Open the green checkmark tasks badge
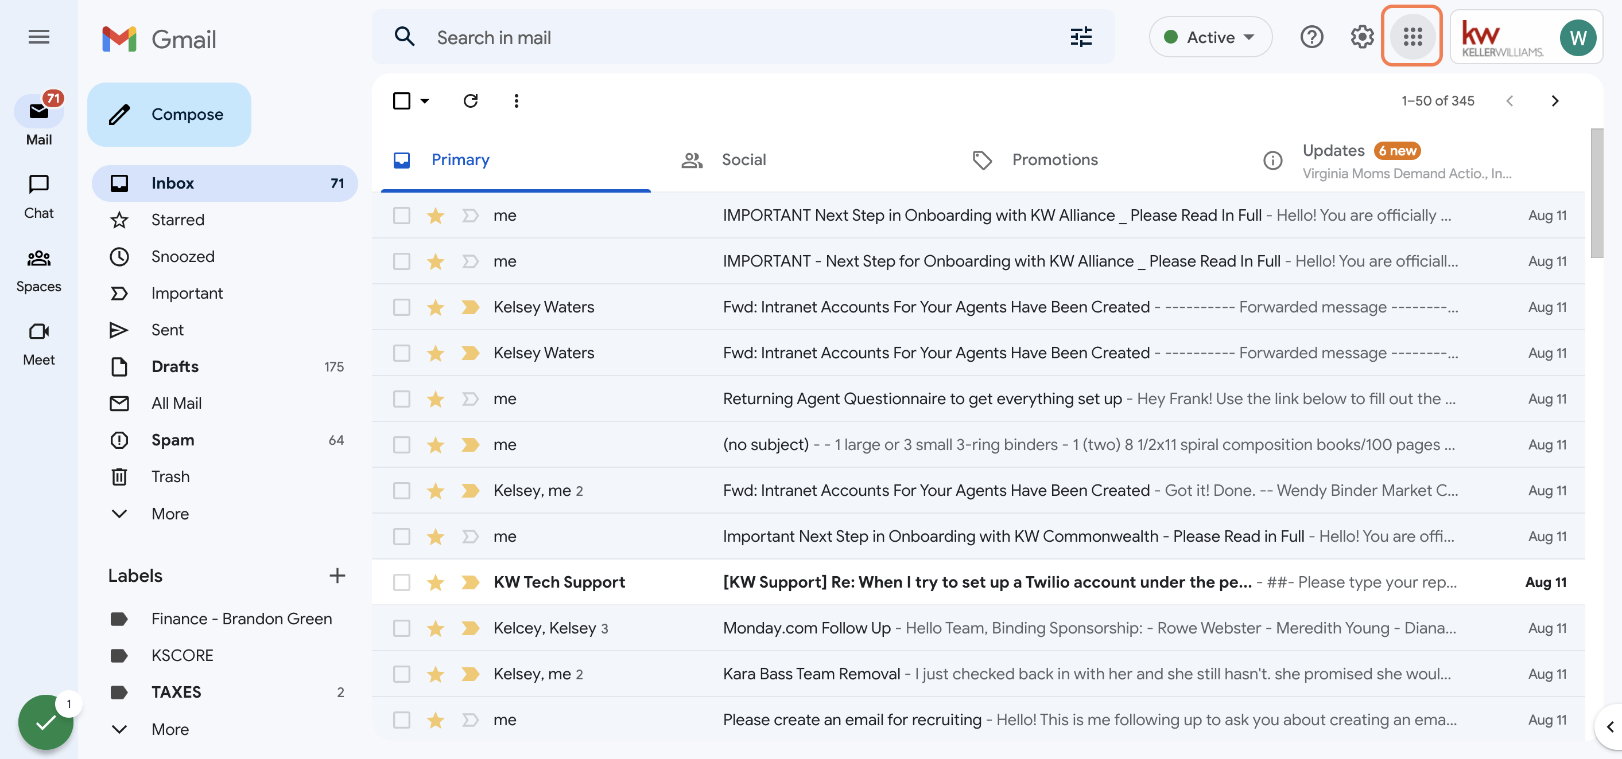 click(x=45, y=722)
